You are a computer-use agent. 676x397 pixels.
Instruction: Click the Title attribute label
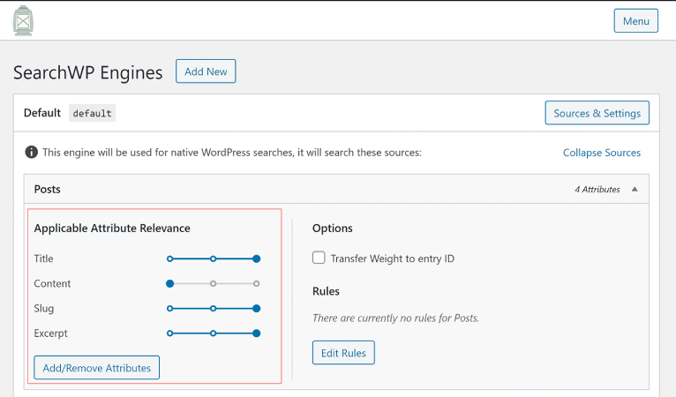43,258
